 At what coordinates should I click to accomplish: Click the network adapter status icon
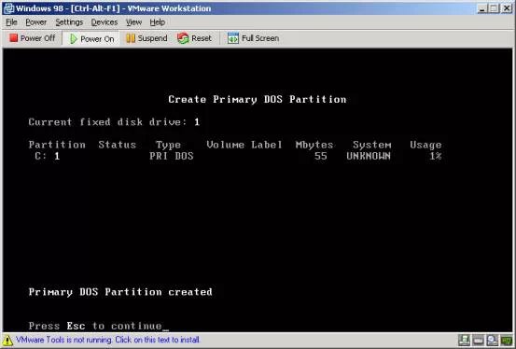coord(507,341)
